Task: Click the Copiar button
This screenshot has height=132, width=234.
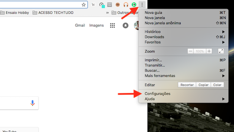Action: coord(203,85)
